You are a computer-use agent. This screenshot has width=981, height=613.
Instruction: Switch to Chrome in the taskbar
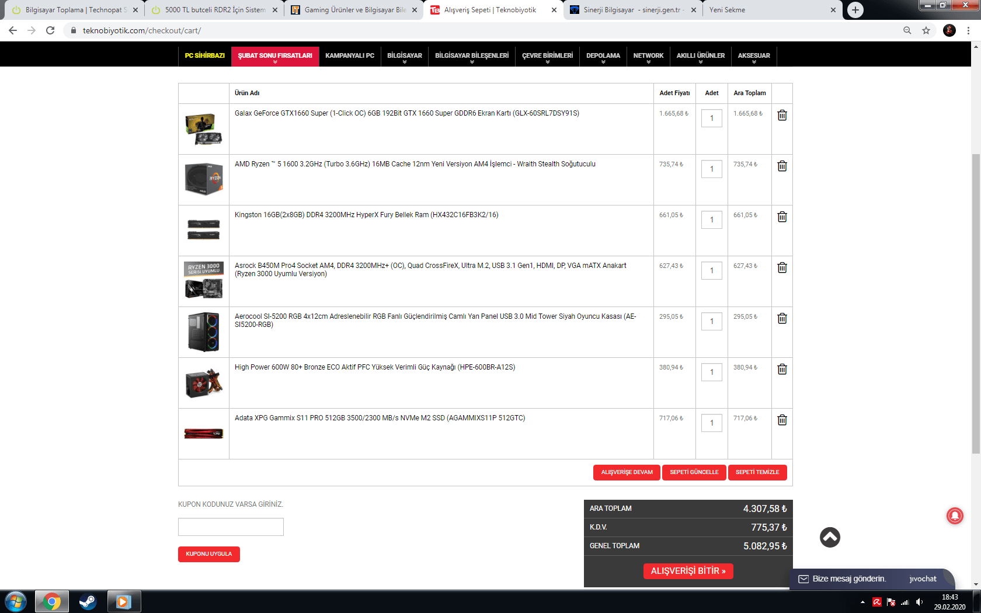pyautogui.click(x=52, y=601)
